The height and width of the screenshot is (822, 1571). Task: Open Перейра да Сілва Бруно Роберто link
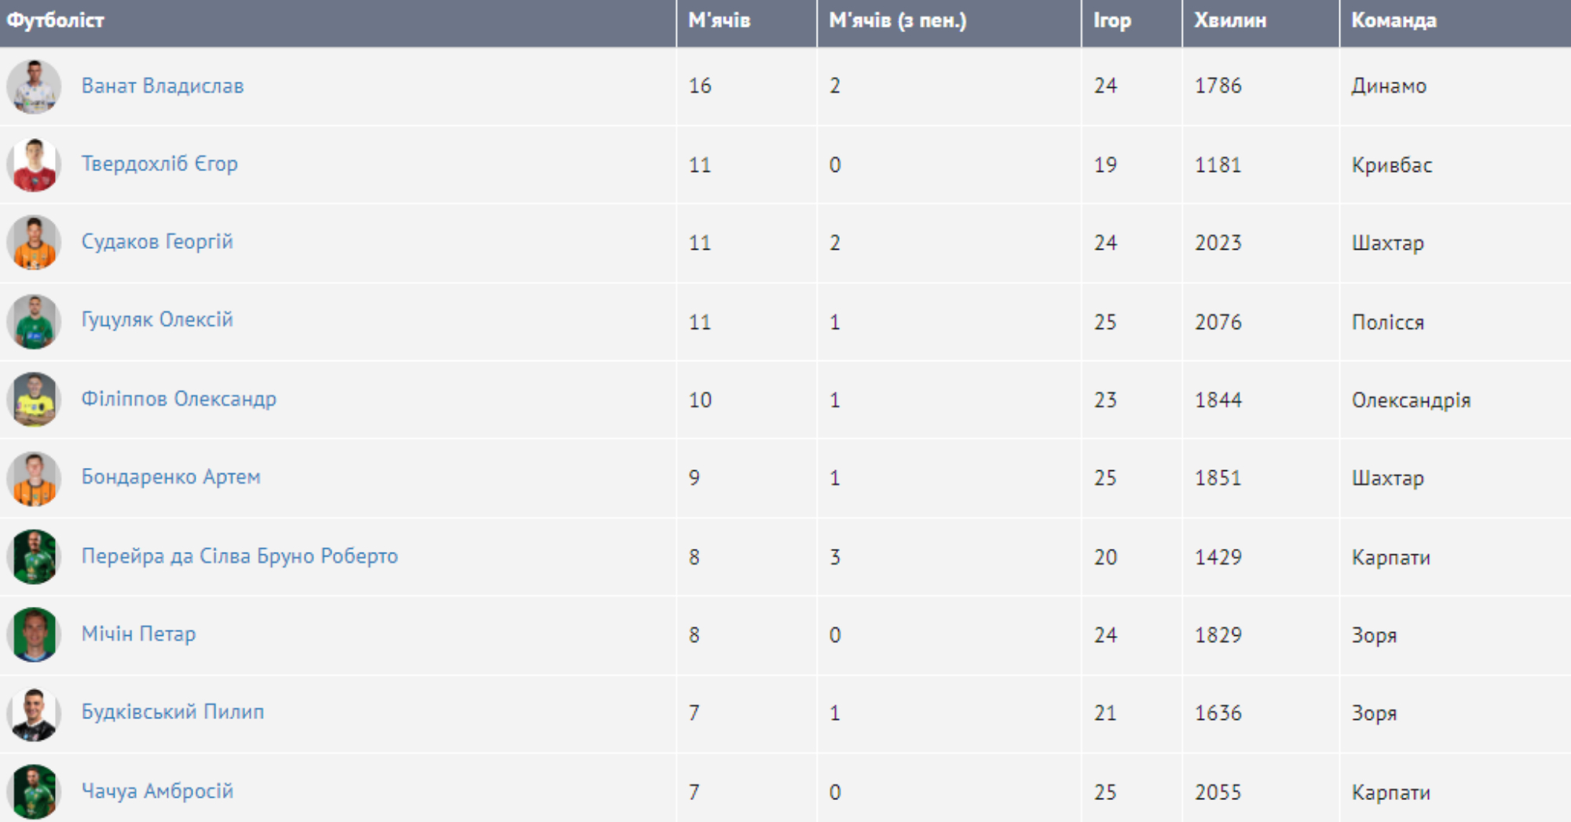pyautogui.click(x=240, y=556)
